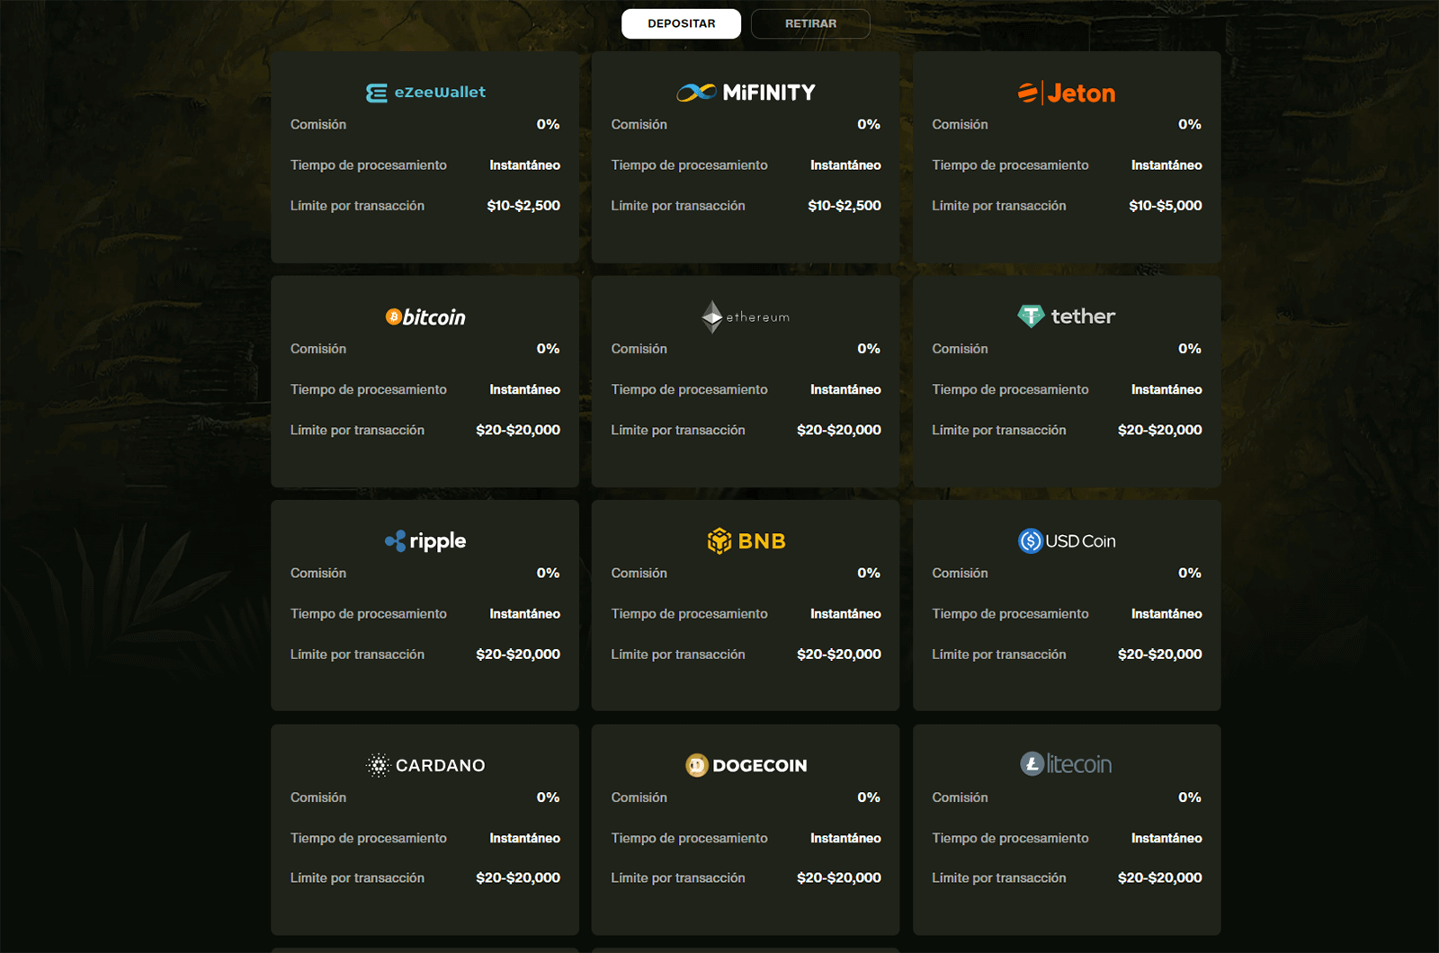Click Instantáneo in the bitcoin card
The width and height of the screenshot is (1439, 953).
pyautogui.click(x=525, y=389)
